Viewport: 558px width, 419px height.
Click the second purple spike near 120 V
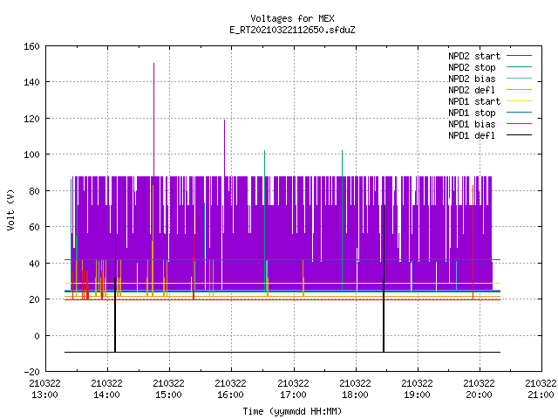pos(224,148)
